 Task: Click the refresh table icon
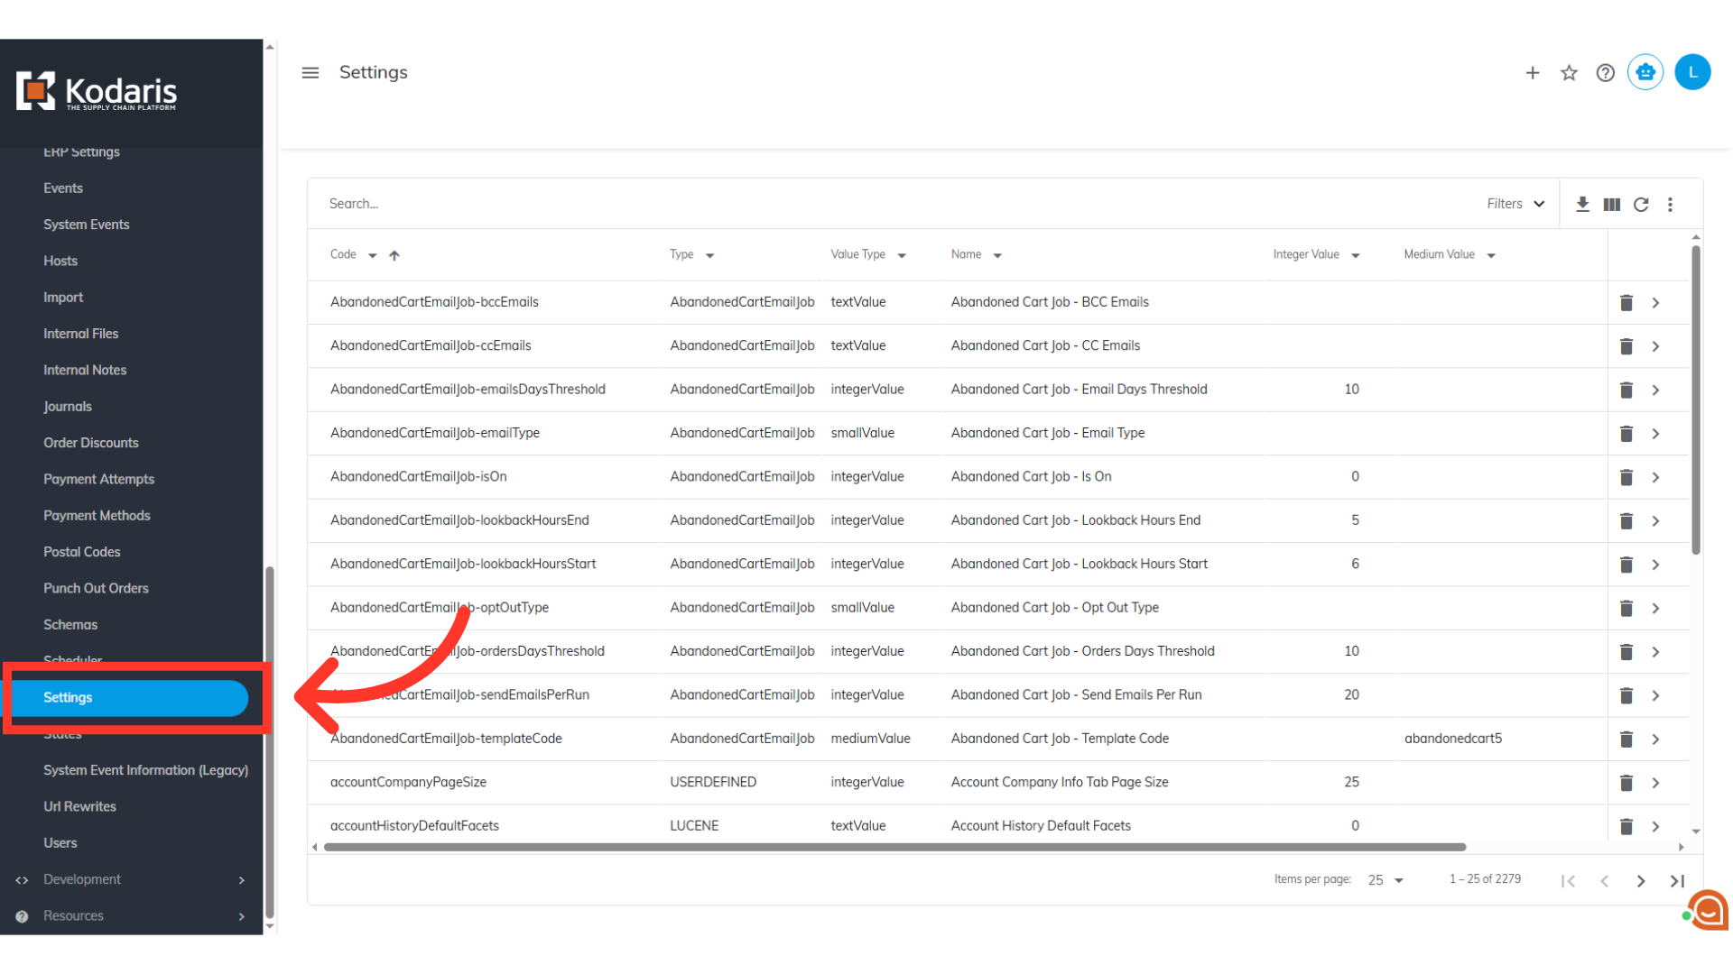pyautogui.click(x=1641, y=205)
